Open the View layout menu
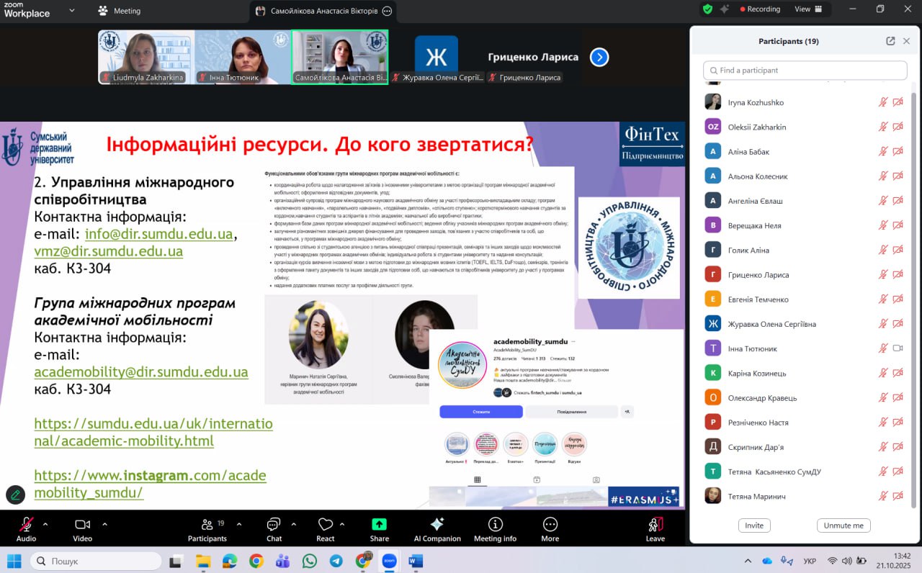 807,9
